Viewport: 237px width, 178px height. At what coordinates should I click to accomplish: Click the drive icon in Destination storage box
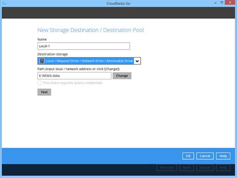tap(42, 61)
